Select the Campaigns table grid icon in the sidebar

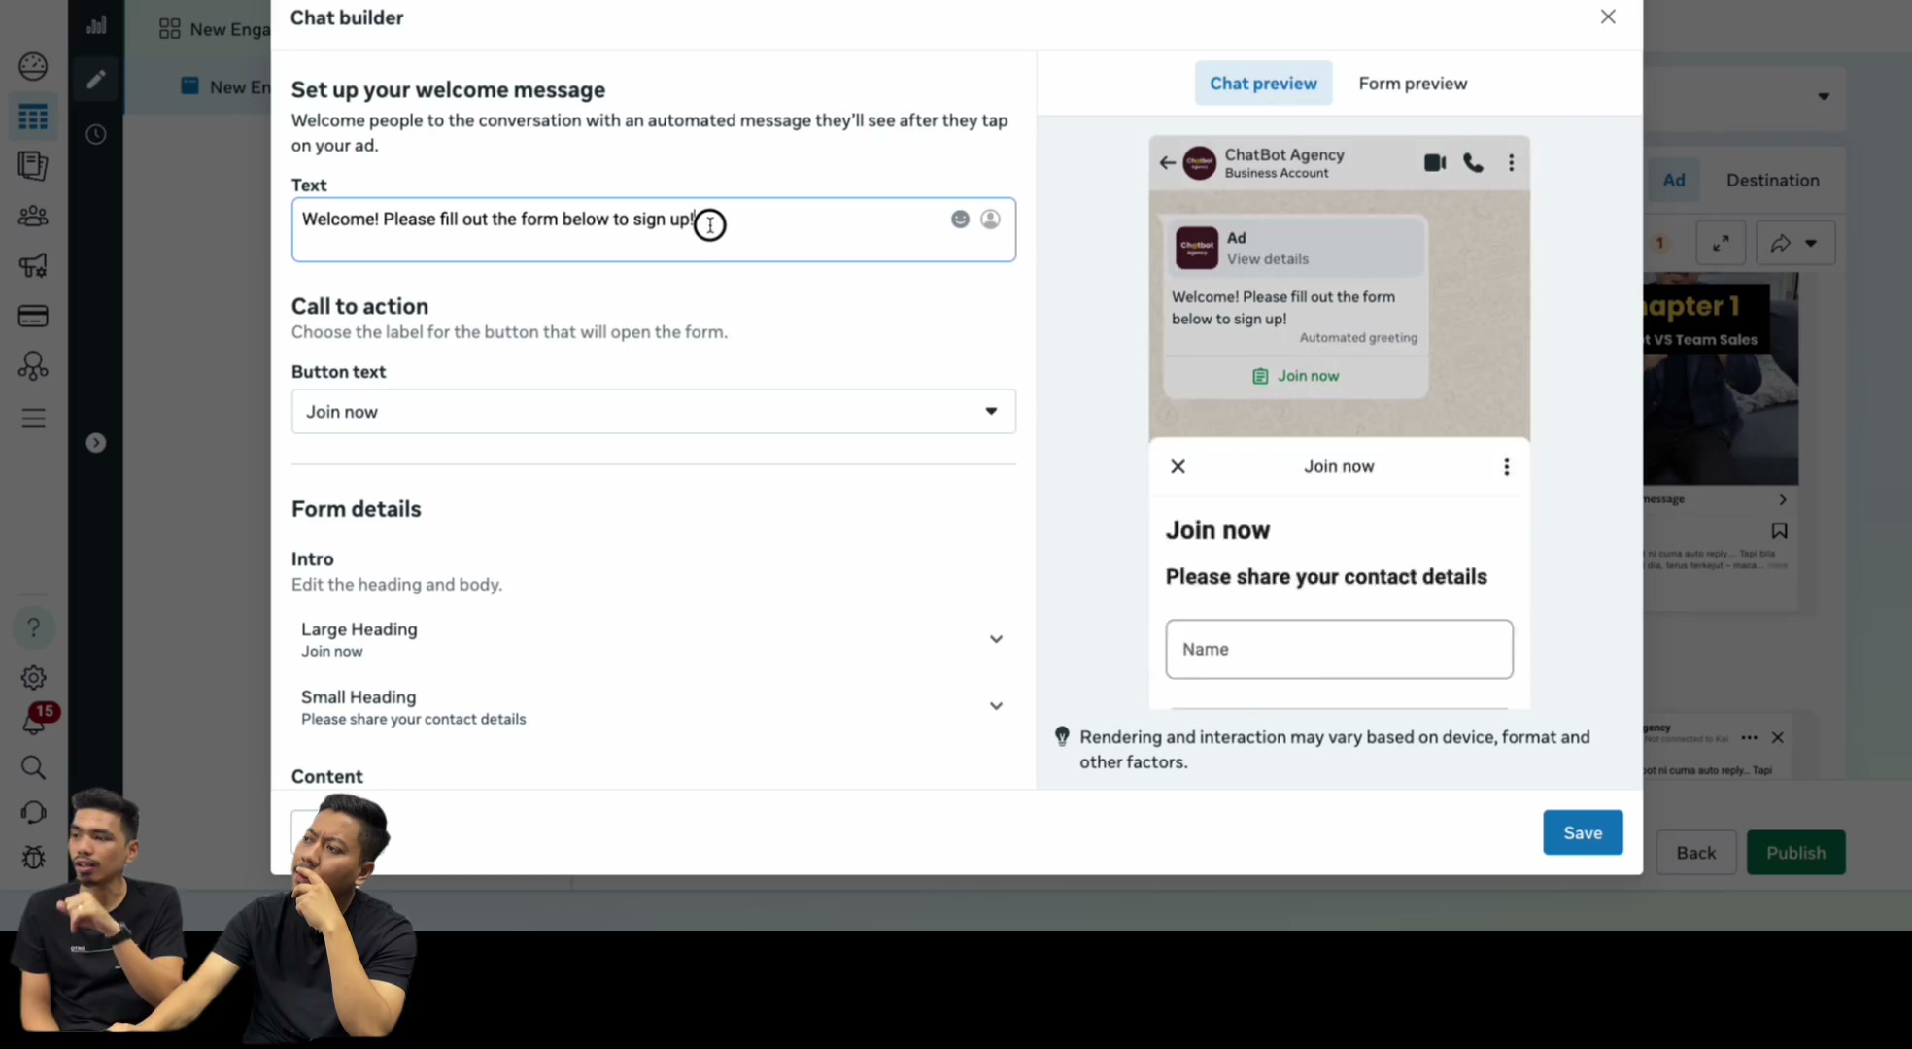click(33, 118)
